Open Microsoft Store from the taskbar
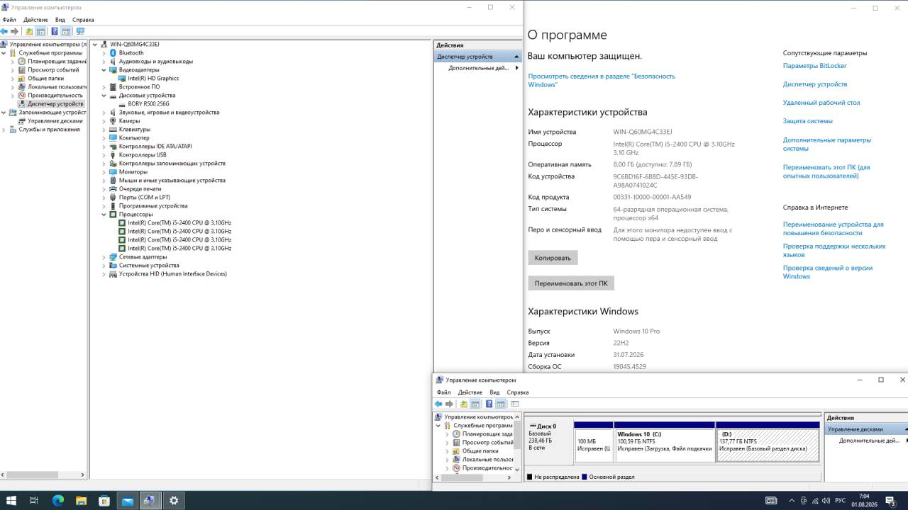Image resolution: width=908 pixels, height=510 pixels. [104, 501]
